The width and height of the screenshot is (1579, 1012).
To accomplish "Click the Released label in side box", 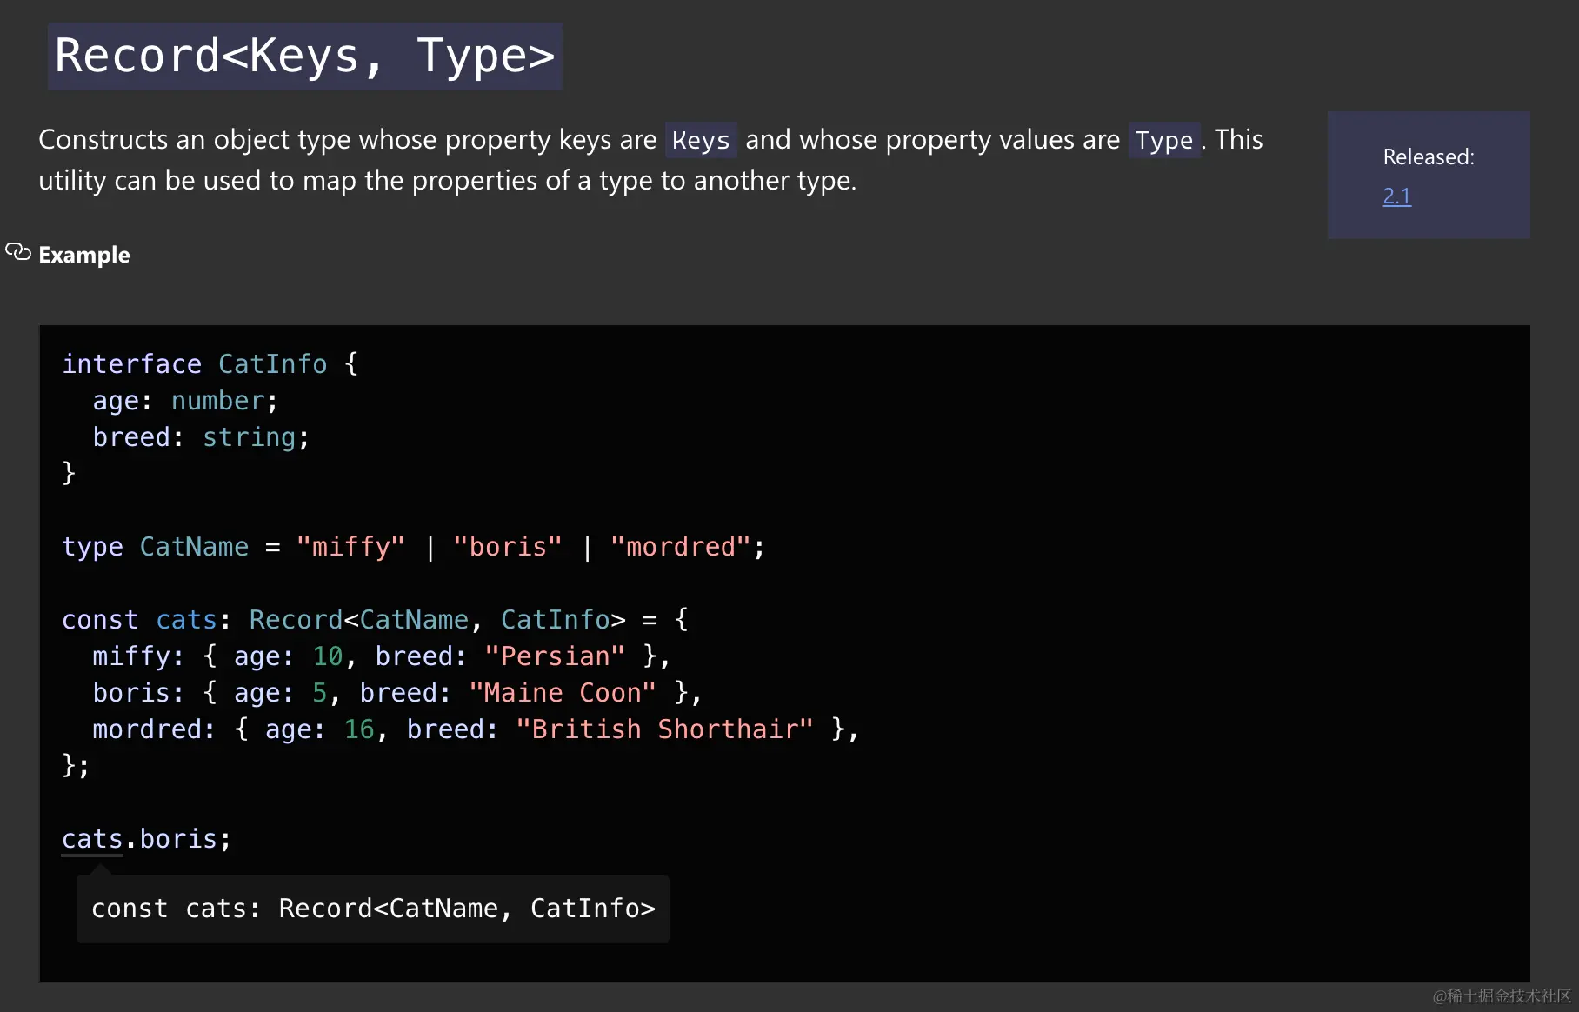I will (x=1429, y=157).
